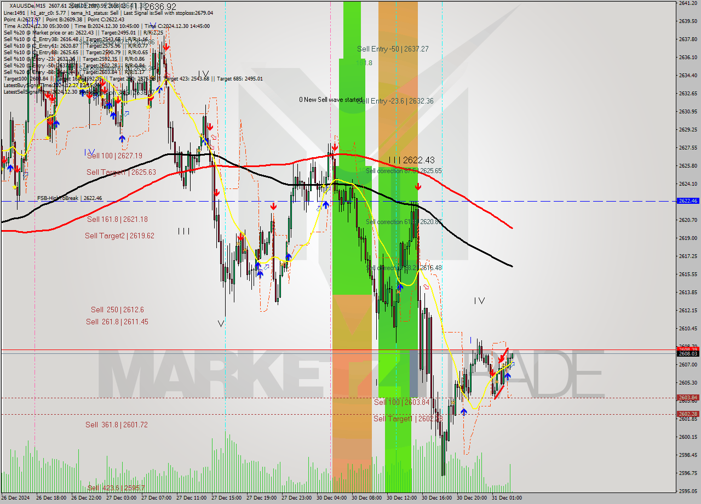Click the 'Sell 261.8 | 2611.45' label
701x504 pixels.
117,322
